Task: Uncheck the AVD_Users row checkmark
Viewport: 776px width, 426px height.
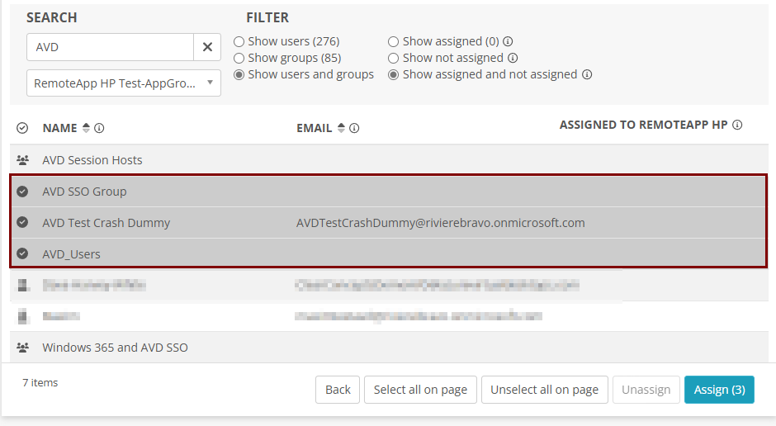Action: click(x=22, y=253)
